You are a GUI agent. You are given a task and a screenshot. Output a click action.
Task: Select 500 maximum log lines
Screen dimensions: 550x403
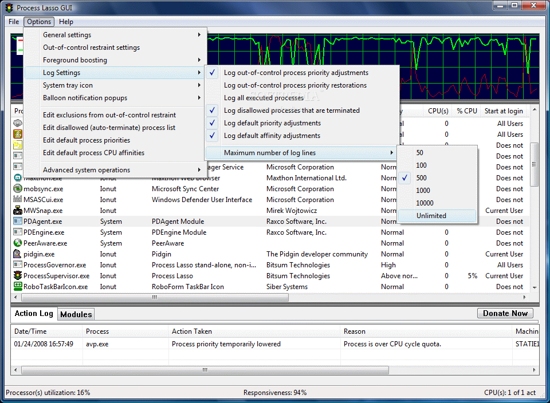[x=437, y=178]
